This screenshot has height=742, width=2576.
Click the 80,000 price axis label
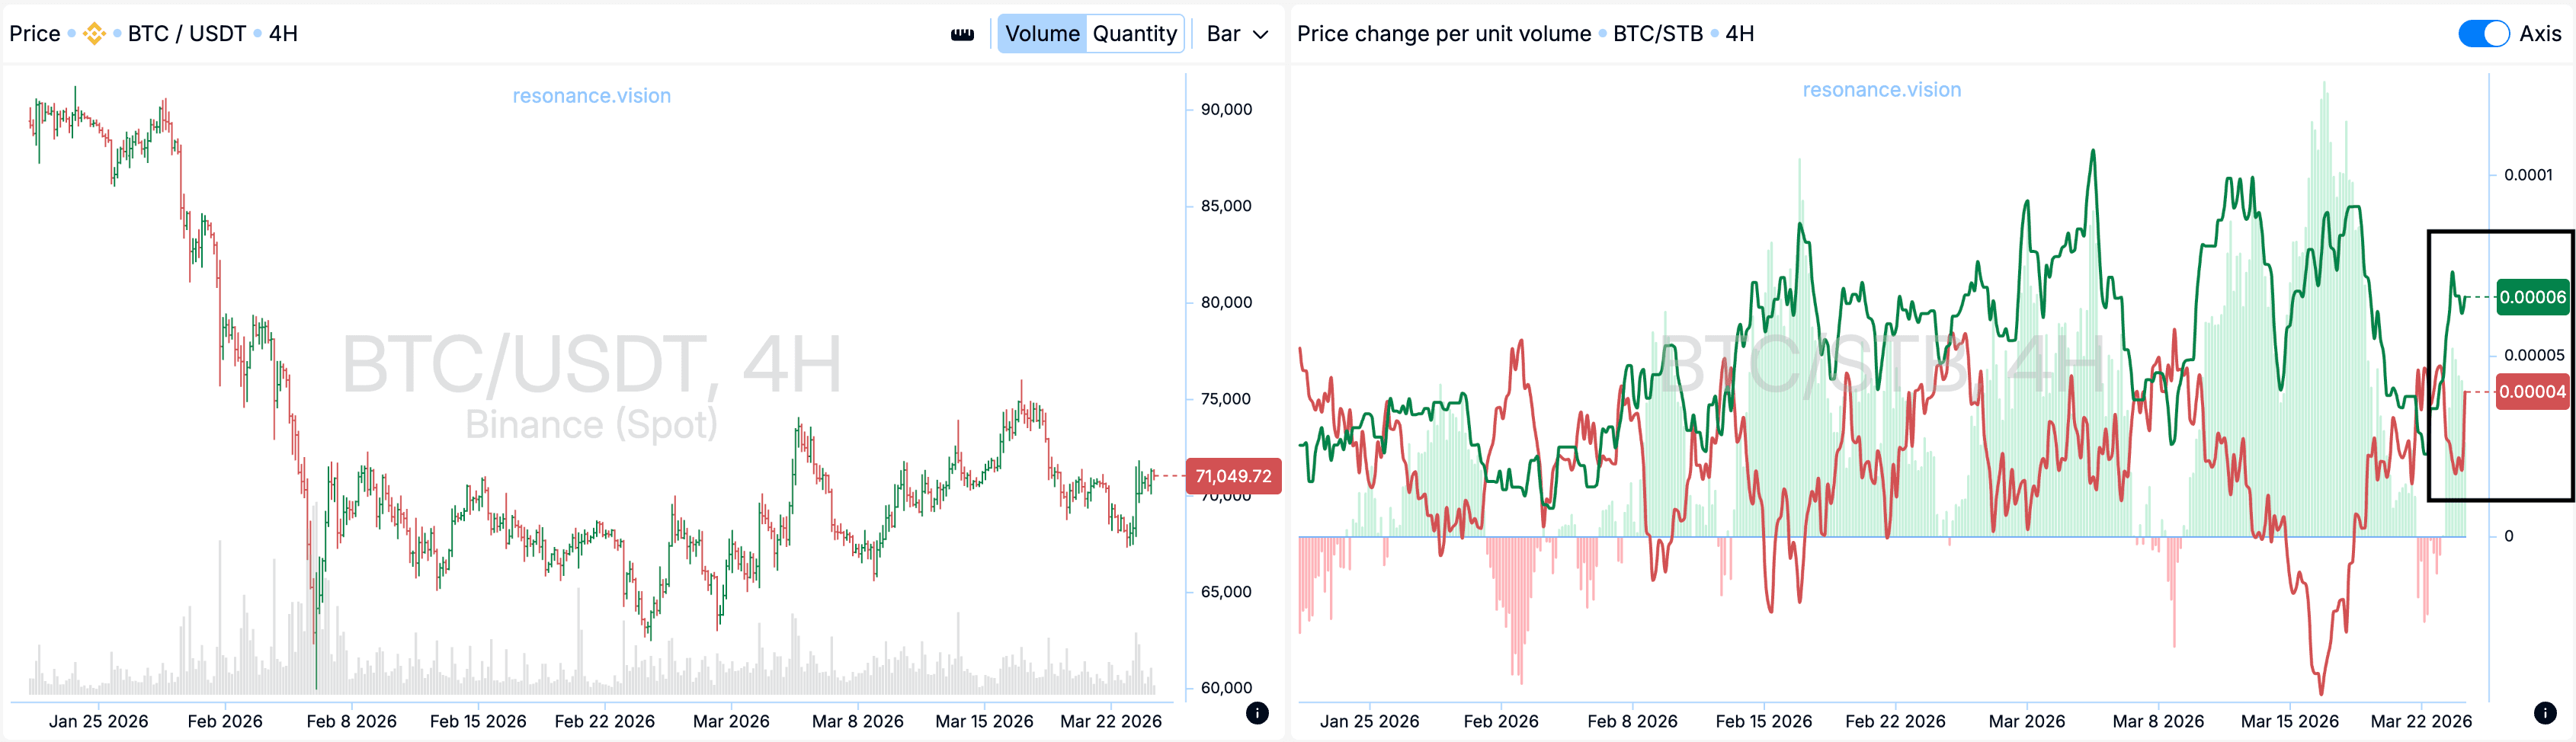point(1225,302)
